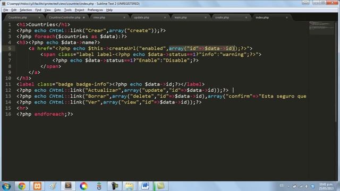Click the hr tag on line 15

22,108
